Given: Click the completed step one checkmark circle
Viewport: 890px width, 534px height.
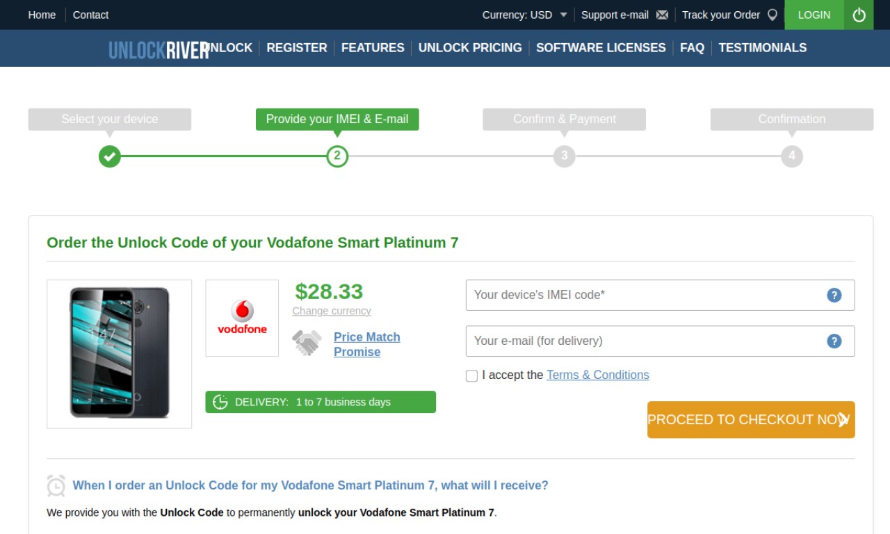Looking at the screenshot, I should 109,156.
